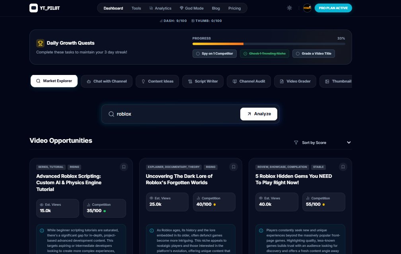Open the Dashboard nav item

(113, 8)
